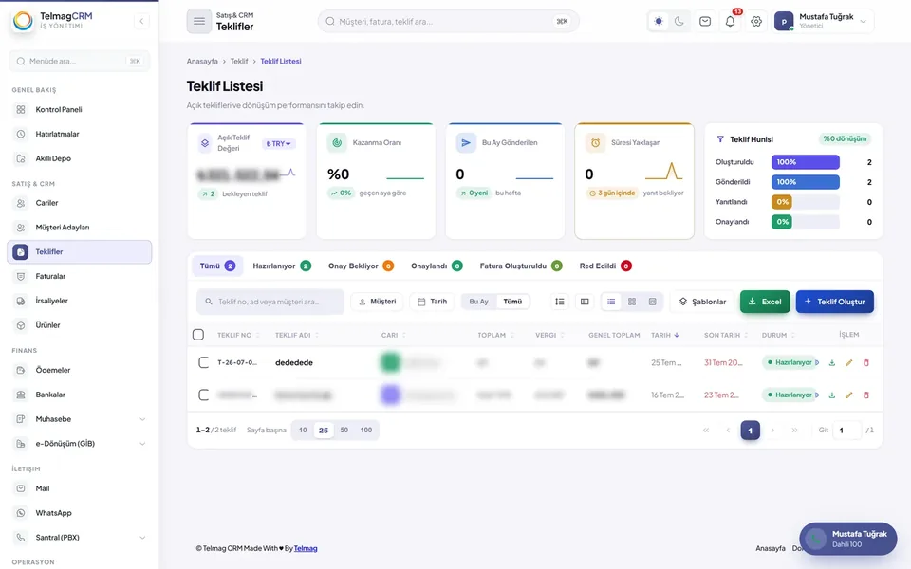Click the global search bar in header
The height and width of the screenshot is (569, 911).
click(448, 22)
